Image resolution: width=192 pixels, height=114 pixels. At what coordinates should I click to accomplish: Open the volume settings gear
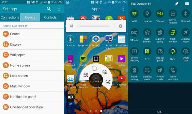pos(121,26)
